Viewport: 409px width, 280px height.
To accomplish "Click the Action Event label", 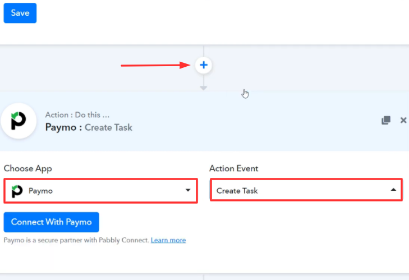I will coord(234,168).
